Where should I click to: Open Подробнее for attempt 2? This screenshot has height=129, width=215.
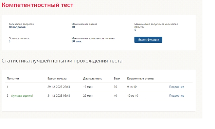point(177,96)
